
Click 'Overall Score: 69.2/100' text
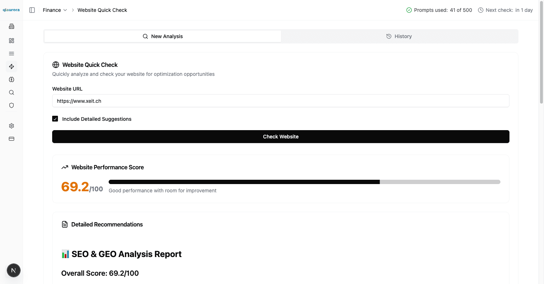[100, 273]
